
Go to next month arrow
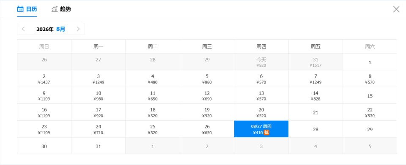(x=78, y=29)
